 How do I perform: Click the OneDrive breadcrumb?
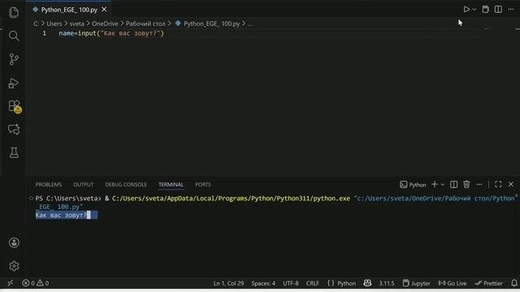pos(105,24)
